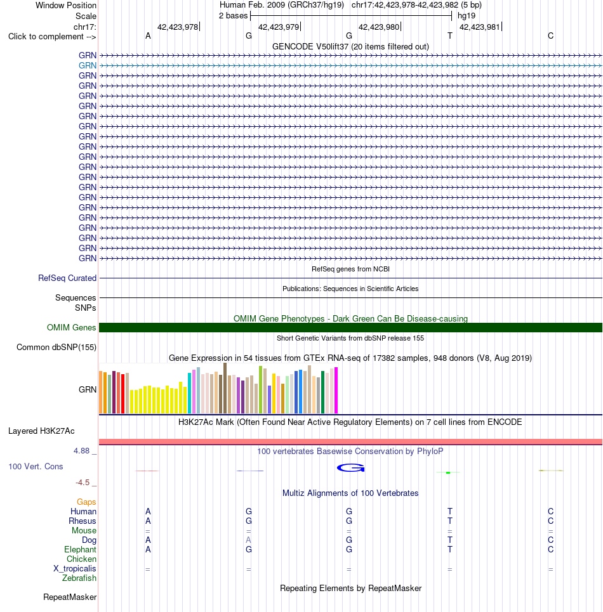This screenshot has height=612, width=603.
Task: Click the 'Chicken' alignment row label
Action: click(x=81, y=559)
